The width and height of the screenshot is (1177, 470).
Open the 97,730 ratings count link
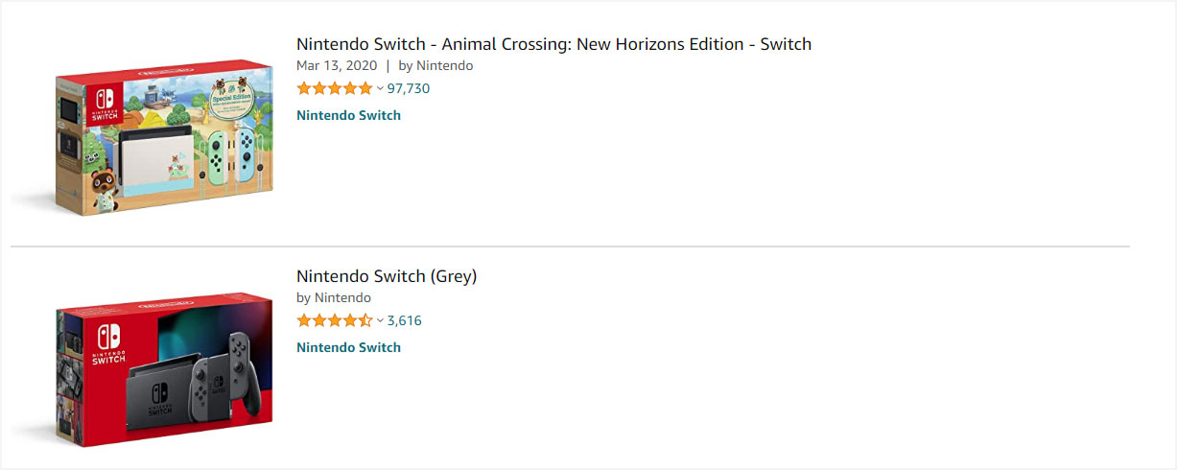click(x=409, y=88)
